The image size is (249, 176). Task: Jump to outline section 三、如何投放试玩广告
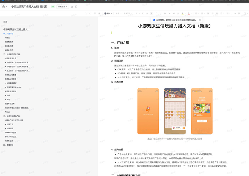coord(12,116)
